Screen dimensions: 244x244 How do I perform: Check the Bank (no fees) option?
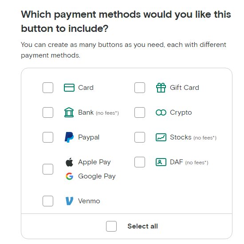(x=48, y=112)
